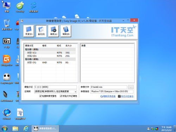Click the 格式 column header
Image resolution: width=176 pixels, height=132 pixels.
tap(60, 46)
